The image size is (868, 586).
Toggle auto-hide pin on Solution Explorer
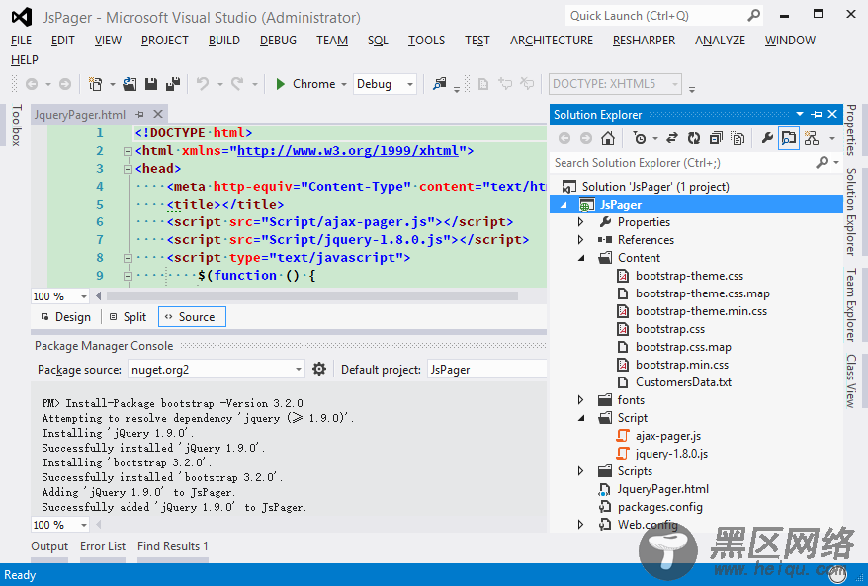(x=816, y=114)
